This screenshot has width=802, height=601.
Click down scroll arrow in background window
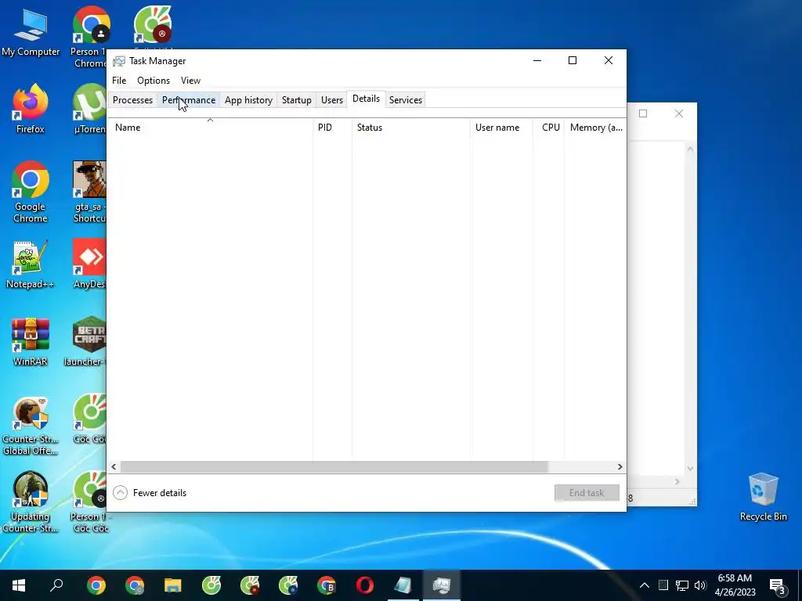click(690, 468)
